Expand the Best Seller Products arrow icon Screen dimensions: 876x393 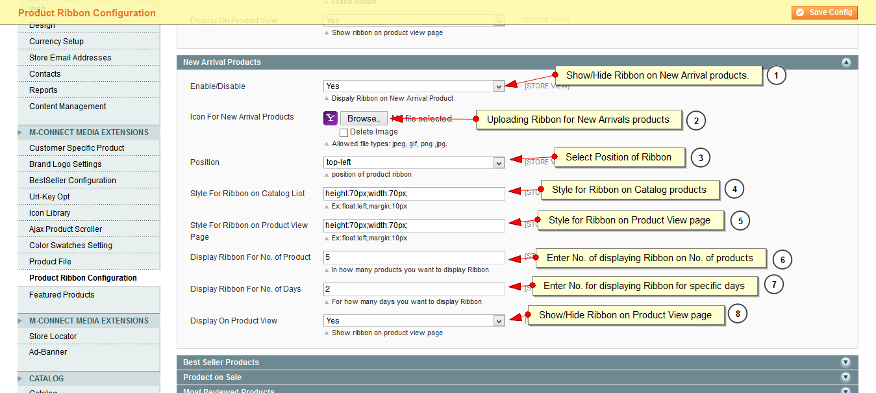tap(845, 362)
